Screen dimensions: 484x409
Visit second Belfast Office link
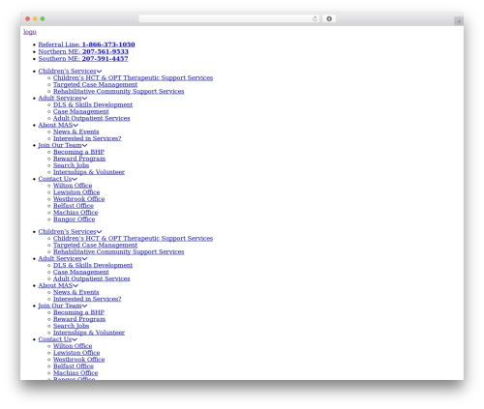click(x=74, y=366)
